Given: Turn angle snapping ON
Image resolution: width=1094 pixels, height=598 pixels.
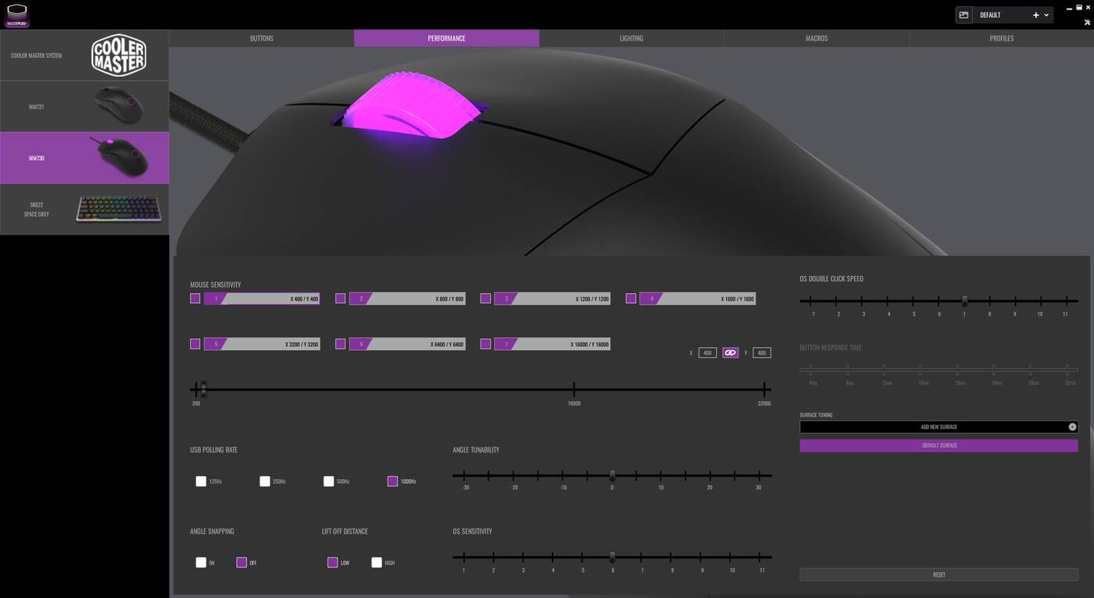Looking at the screenshot, I should [x=201, y=563].
